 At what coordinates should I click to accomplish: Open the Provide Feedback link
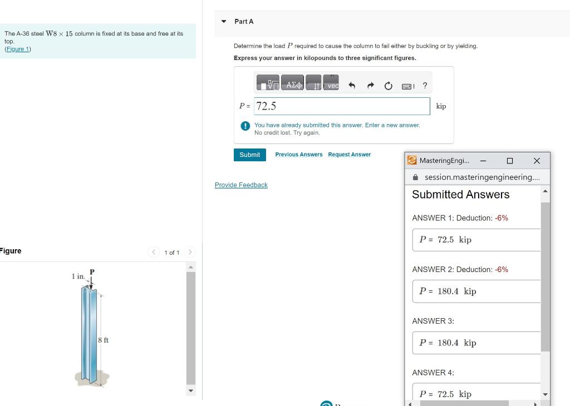tap(241, 185)
